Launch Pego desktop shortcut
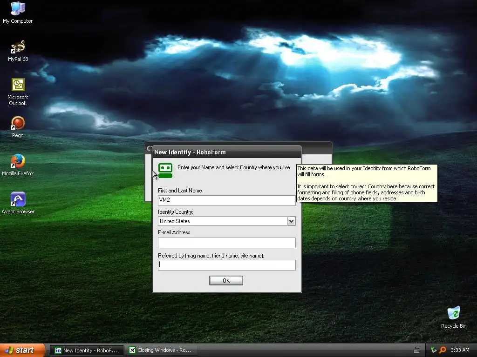The image size is (477, 357). 18,127
